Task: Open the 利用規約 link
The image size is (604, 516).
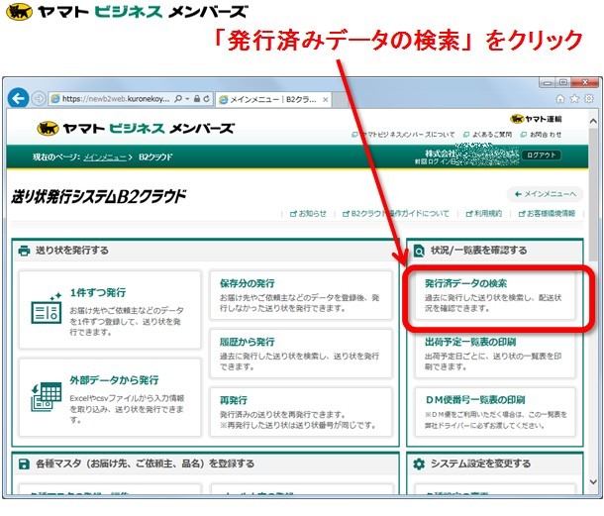Action: point(484,213)
